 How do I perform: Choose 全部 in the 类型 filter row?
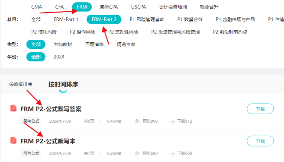pyautogui.click(x=36, y=44)
